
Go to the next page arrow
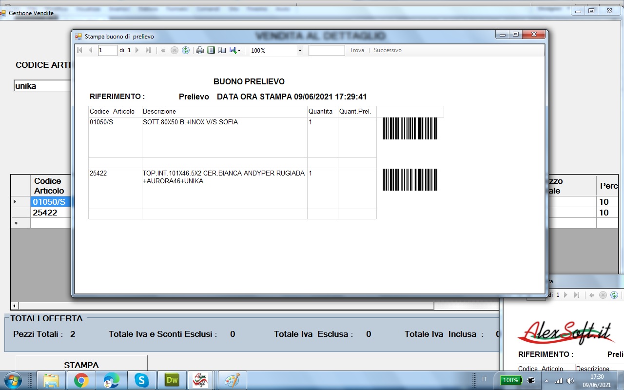click(137, 50)
